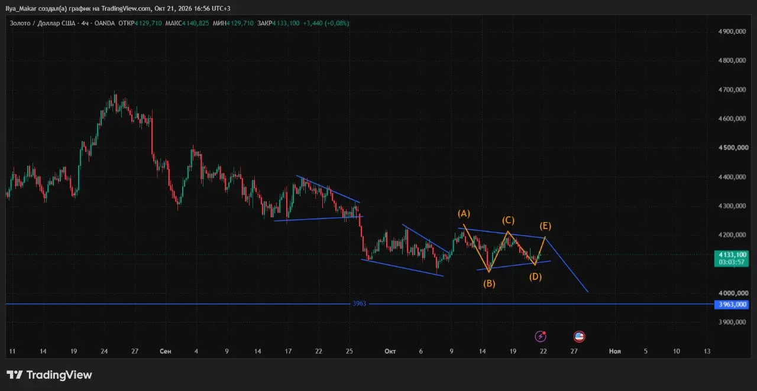Click the "17" date label on time axis

point(288,351)
